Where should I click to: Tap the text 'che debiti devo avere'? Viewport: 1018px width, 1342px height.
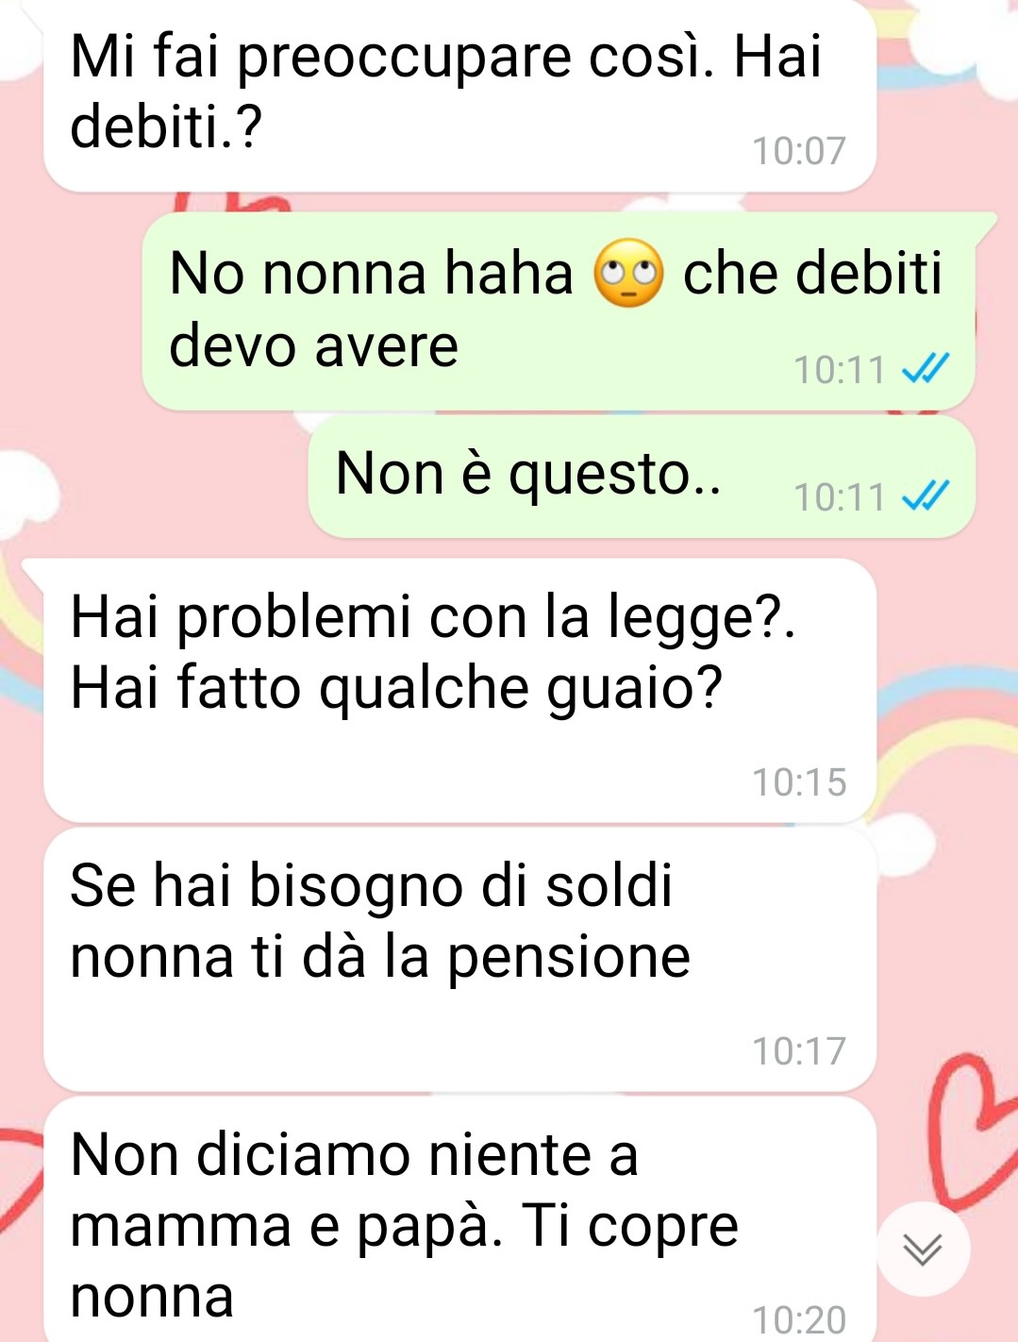pos(556,310)
